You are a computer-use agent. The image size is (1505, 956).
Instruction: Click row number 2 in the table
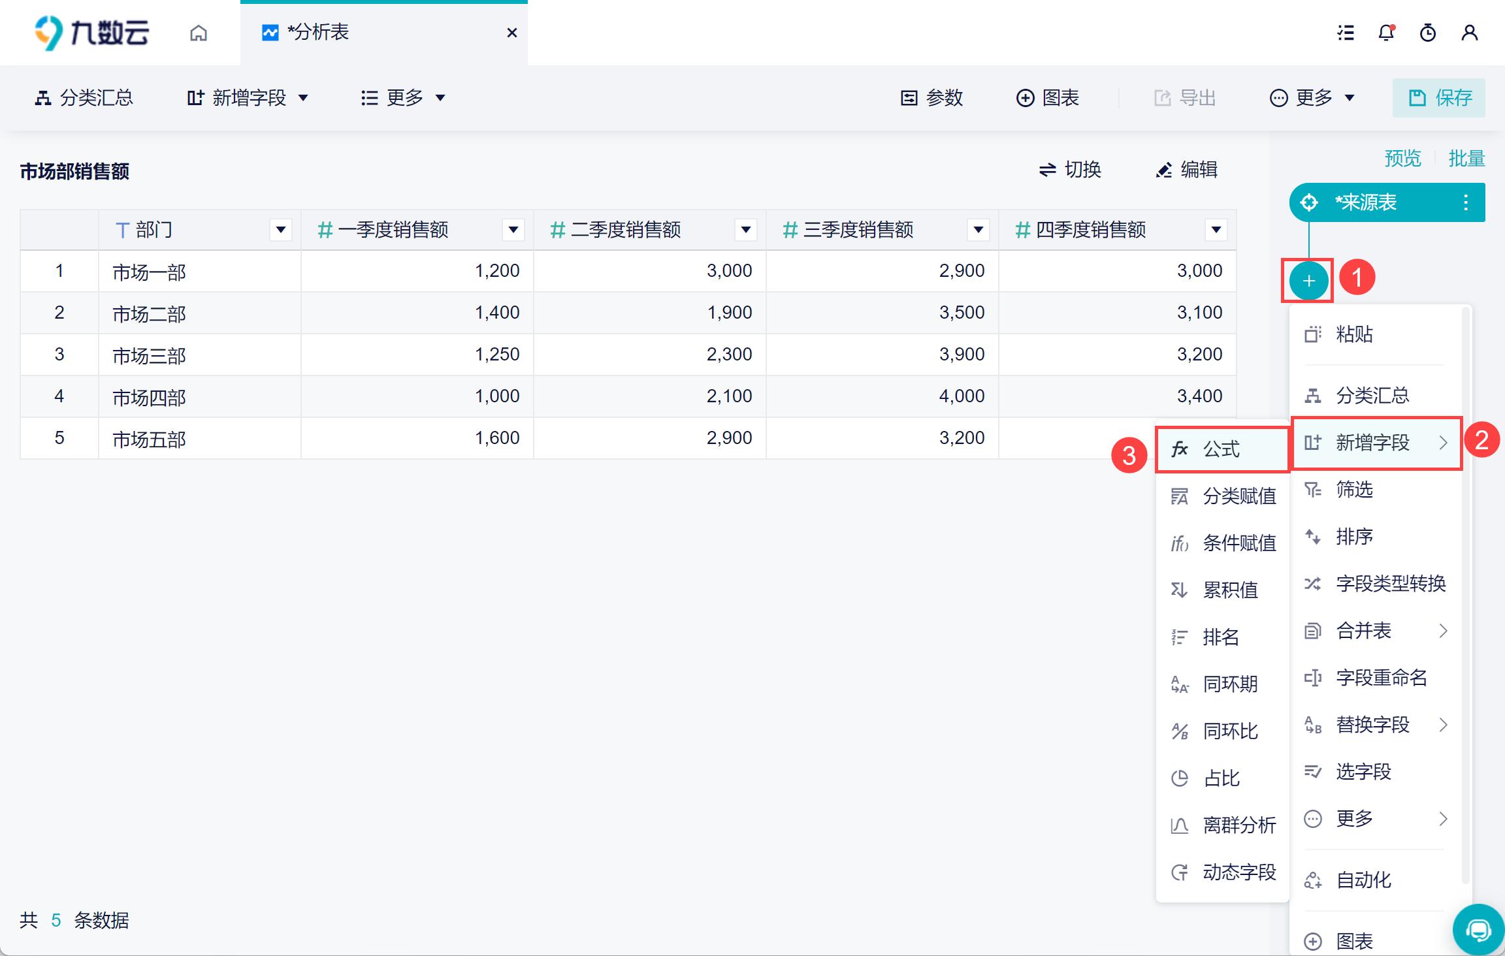59,313
